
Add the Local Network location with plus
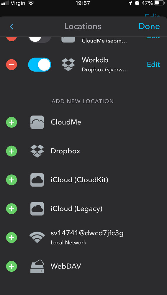point(12,237)
